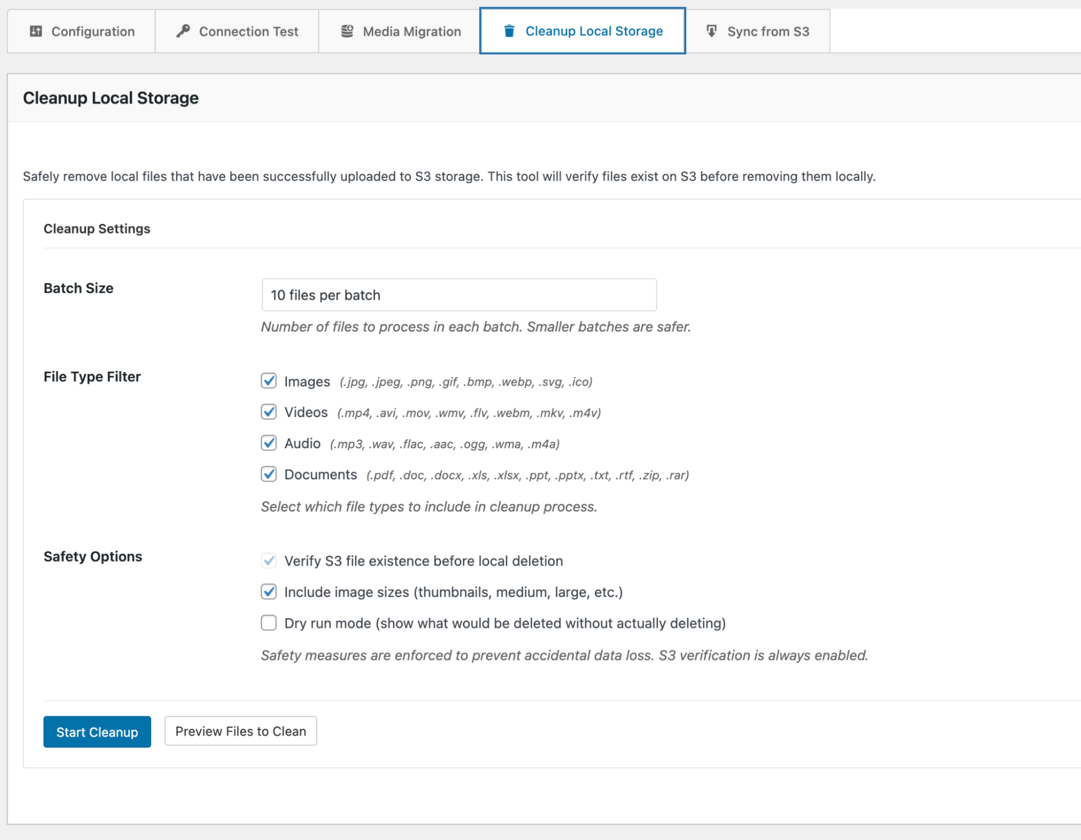Click Preview Files to Clean button
The width and height of the screenshot is (1081, 840).
pos(241,731)
